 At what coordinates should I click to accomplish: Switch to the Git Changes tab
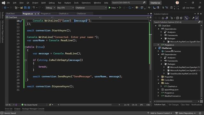[173, 104]
